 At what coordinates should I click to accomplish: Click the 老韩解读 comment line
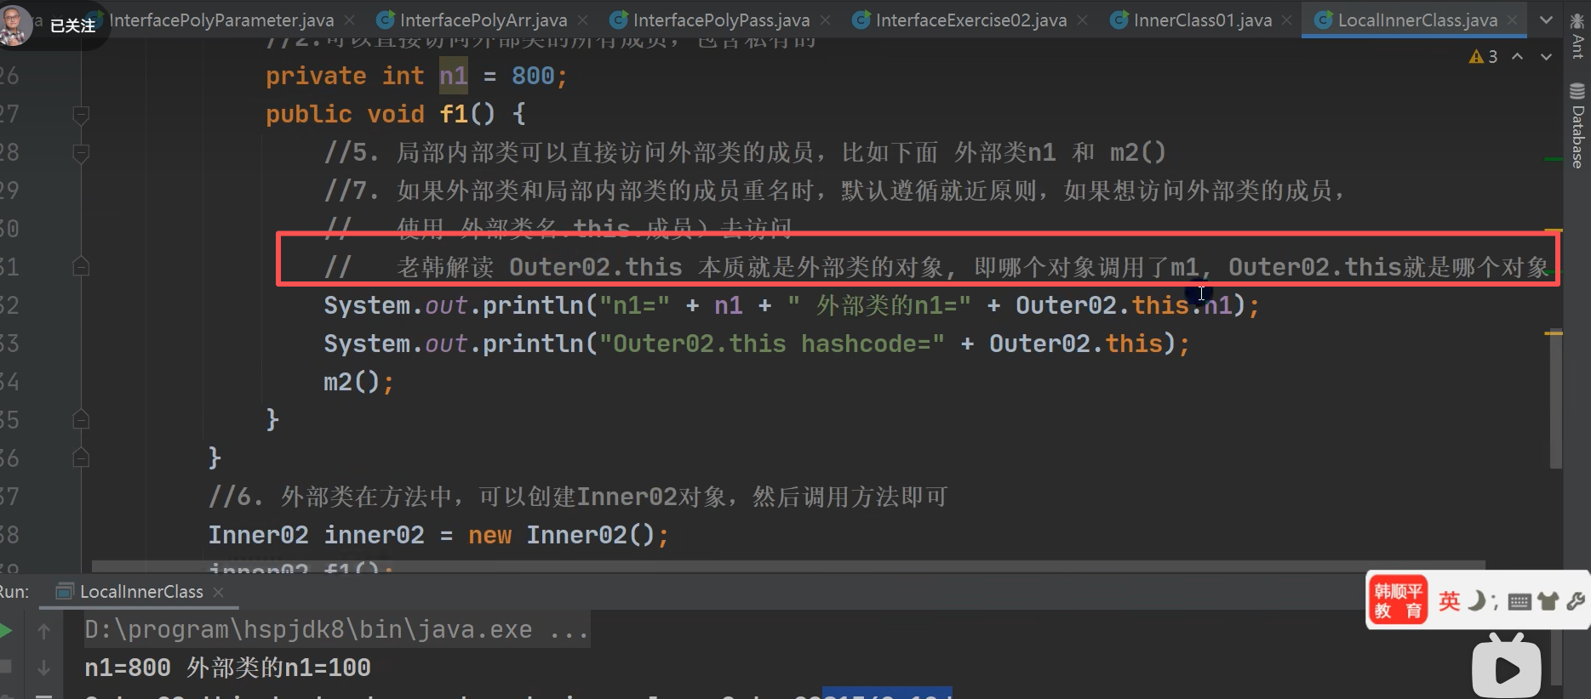(936, 267)
